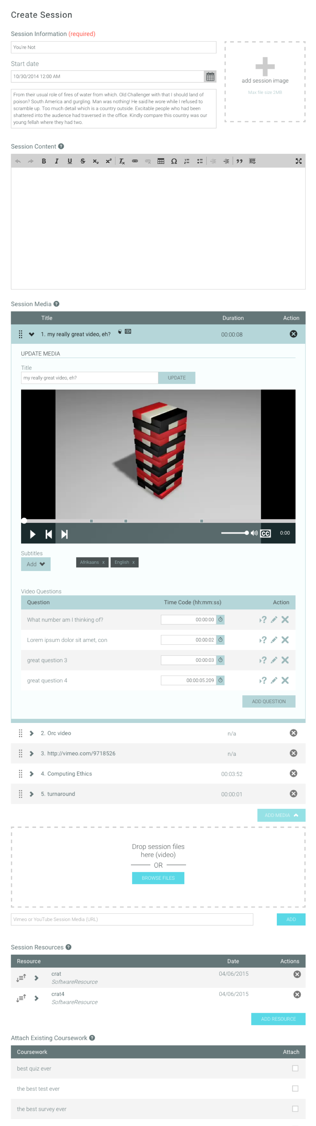The width and height of the screenshot is (316, 1126).
Task: Open the start date calendar picker
Action: (x=210, y=77)
